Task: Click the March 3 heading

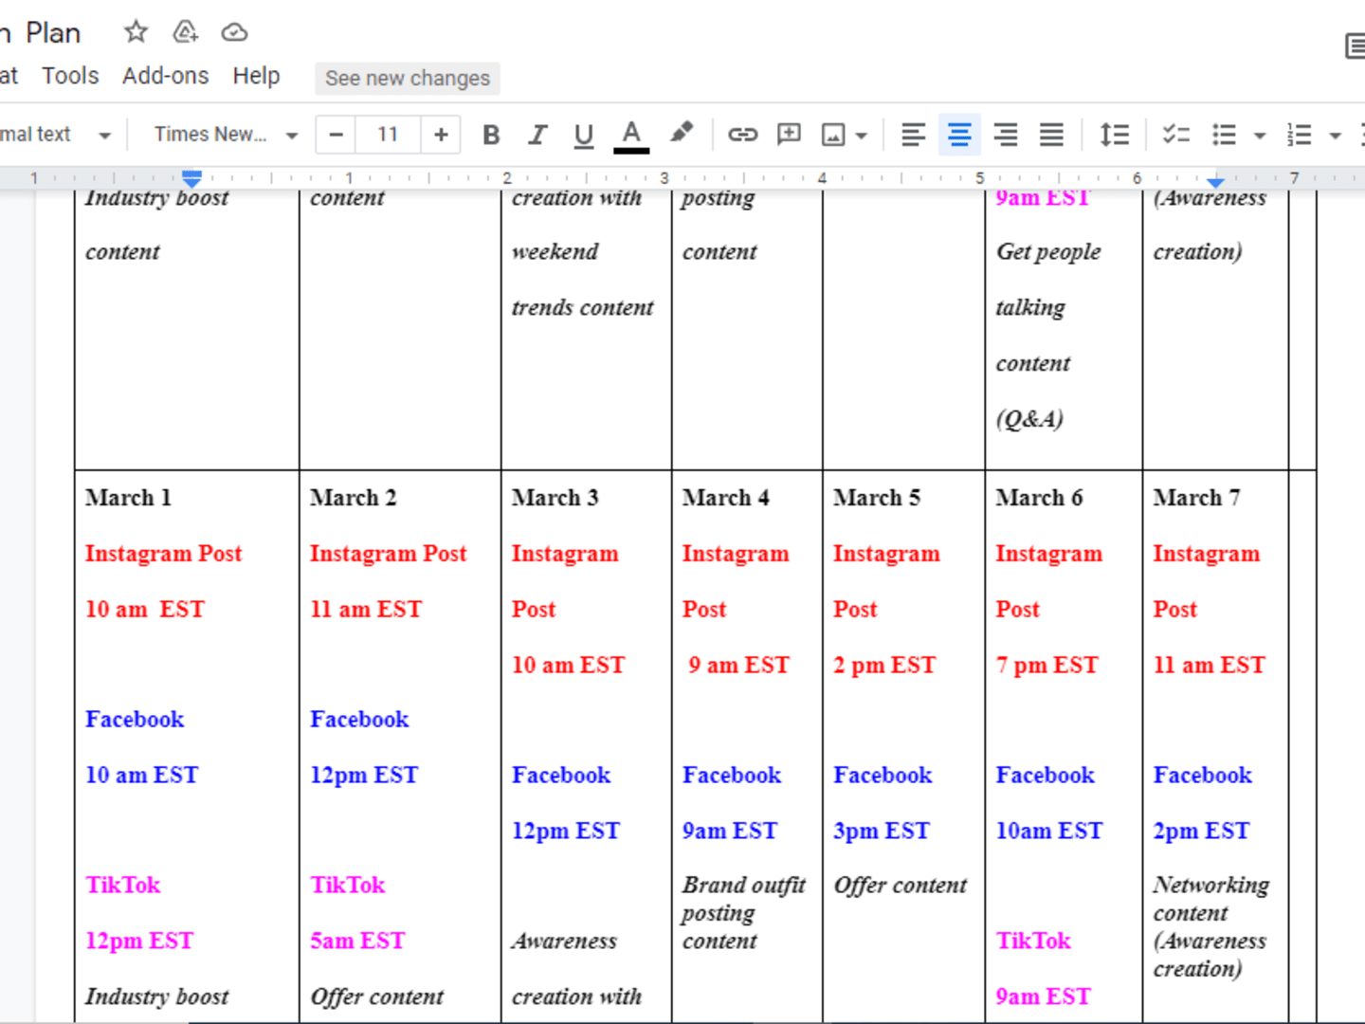Action: click(555, 498)
